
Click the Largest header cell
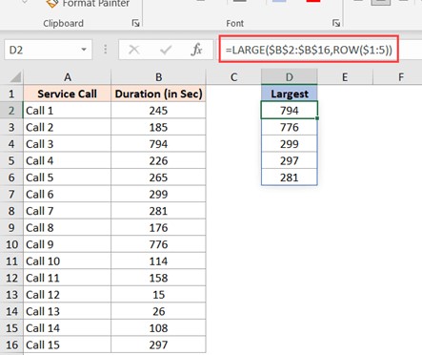pyautogui.click(x=290, y=94)
